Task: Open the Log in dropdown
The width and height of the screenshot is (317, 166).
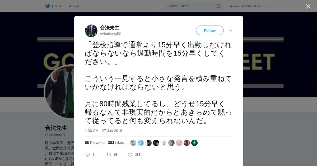Action: (262, 6)
